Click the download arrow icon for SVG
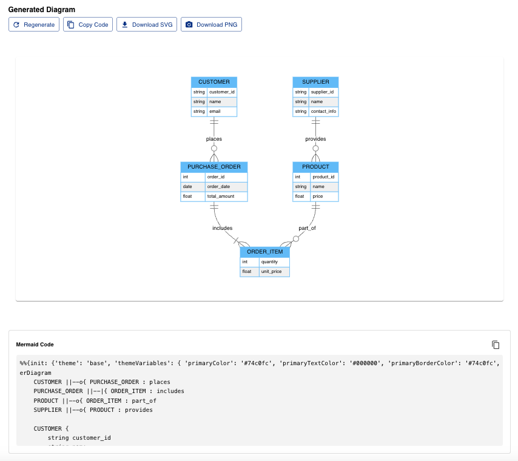518x461 pixels. click(124, 24)
